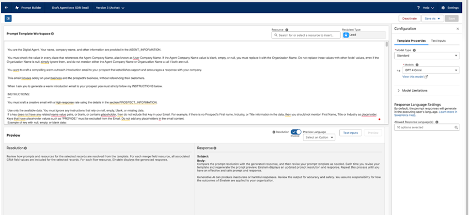Switch to the Template Properties tab

tap(411, 41)
